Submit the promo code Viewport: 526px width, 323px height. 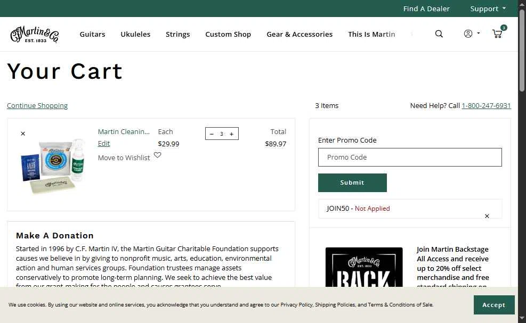point(352,183)
